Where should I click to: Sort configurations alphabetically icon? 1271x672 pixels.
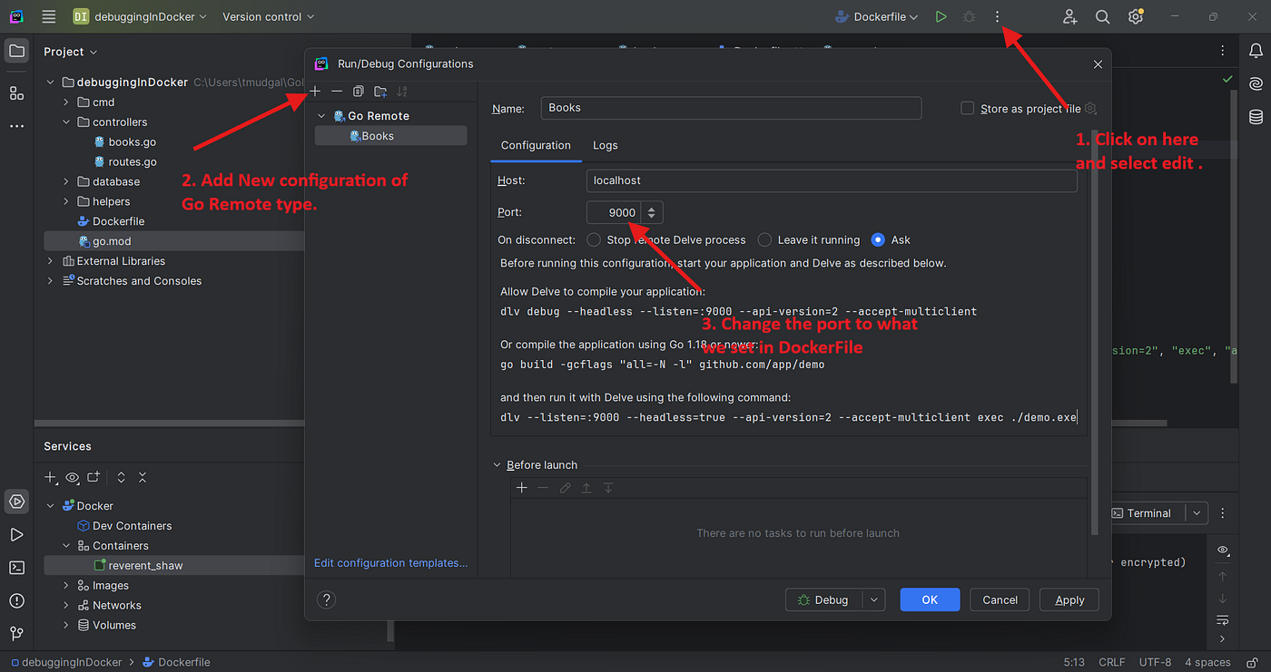(x=402, y=91)
